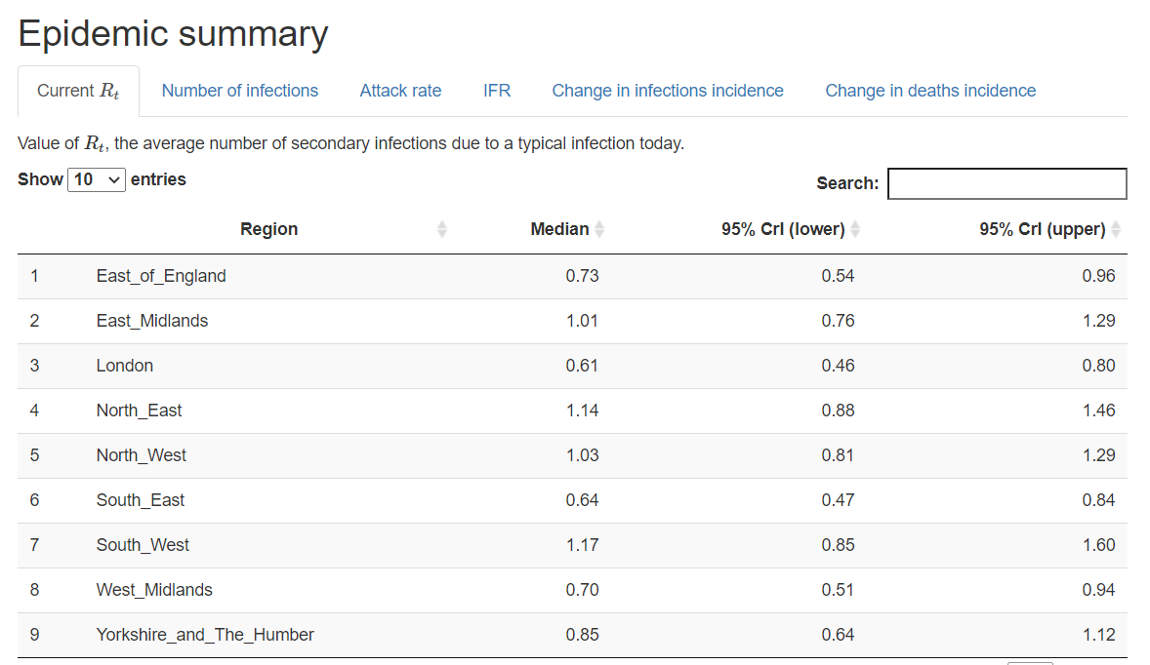Select the Current Rt tab

tap(78, 91)
